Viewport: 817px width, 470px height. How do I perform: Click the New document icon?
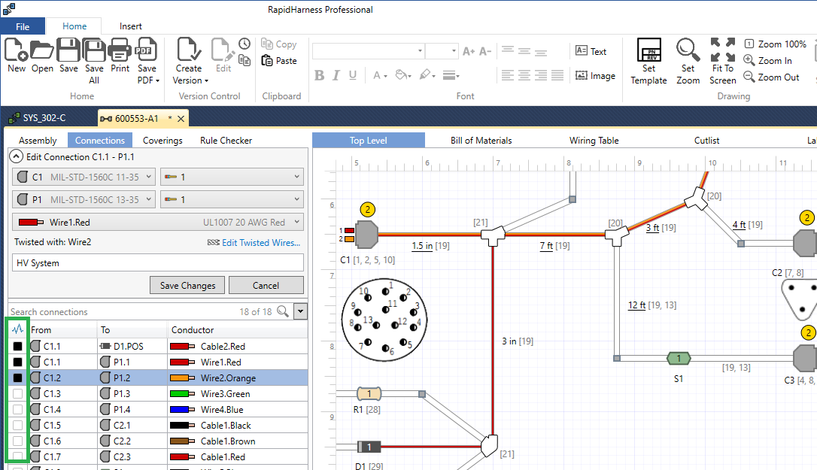pos(16,50)
